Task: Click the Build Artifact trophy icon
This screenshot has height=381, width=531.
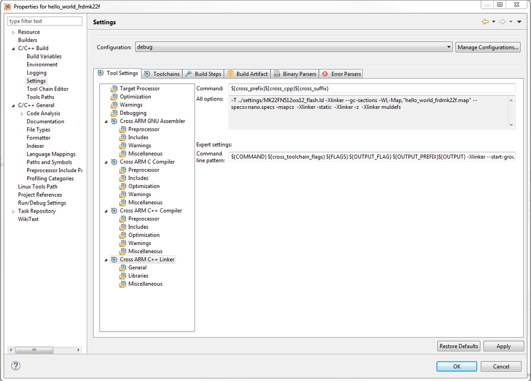Action: click(230, 73)
